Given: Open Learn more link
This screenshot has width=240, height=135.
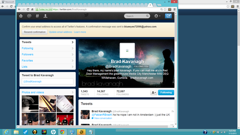Looking at the screenshot, I should coord(80,32).
